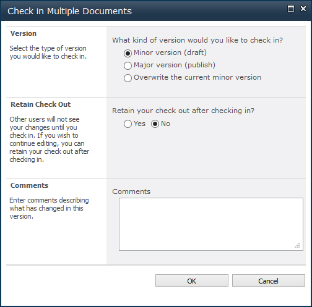The height and width of the screenshot is (307, 312).
Task: Click the bold Retain Check Out heading
Action: pos(41,104)
